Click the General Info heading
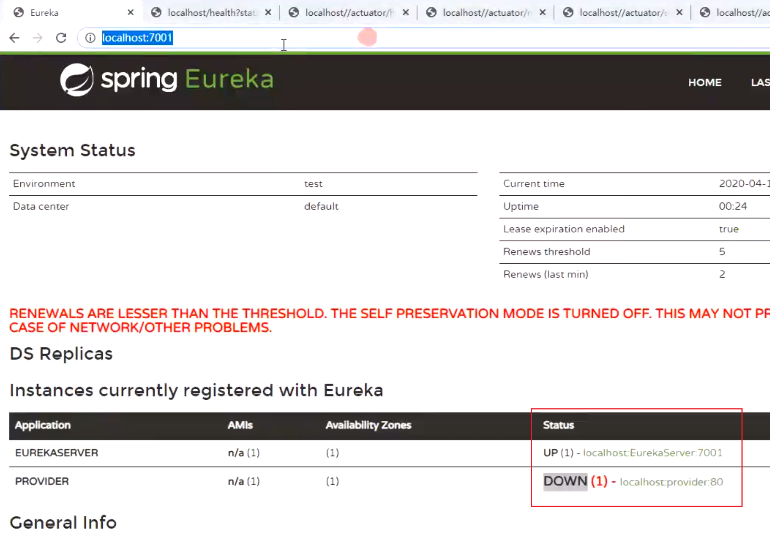The height and width of the screenshot is (542, 770). click(x=63, y=522)
